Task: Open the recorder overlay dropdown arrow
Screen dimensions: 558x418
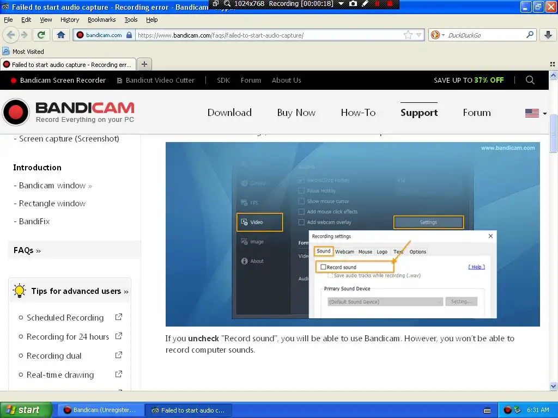Action: [341, 4]
